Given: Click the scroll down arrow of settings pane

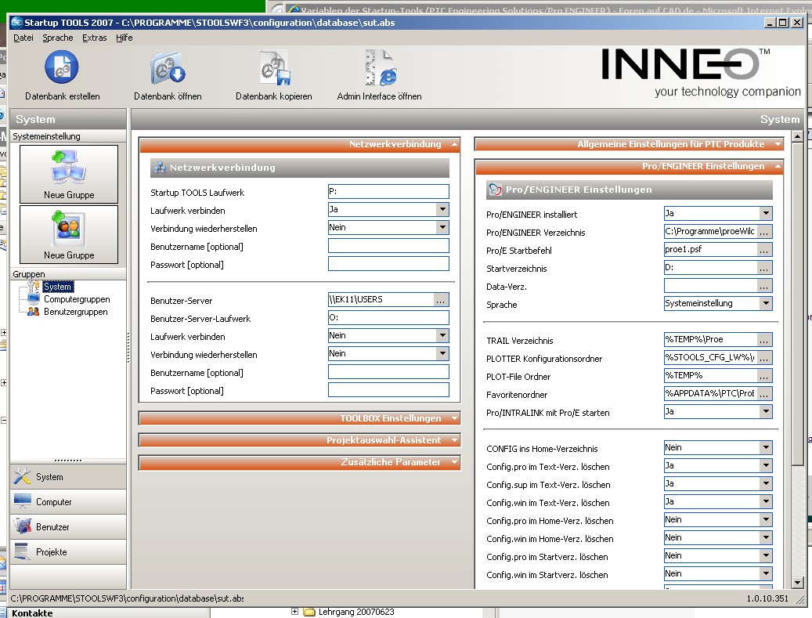Looking at the screenshot, I should [797, 582].
